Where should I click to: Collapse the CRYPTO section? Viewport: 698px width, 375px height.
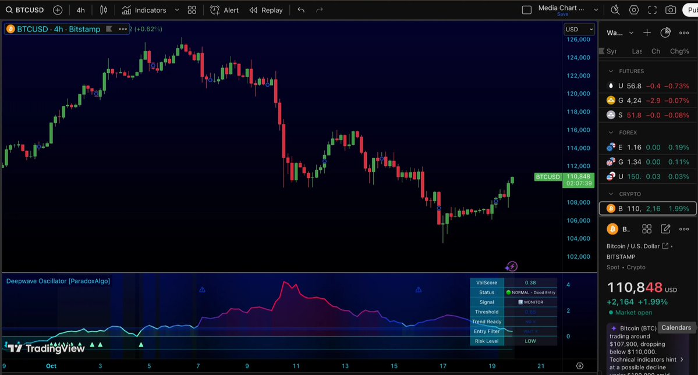click(611, 194)
